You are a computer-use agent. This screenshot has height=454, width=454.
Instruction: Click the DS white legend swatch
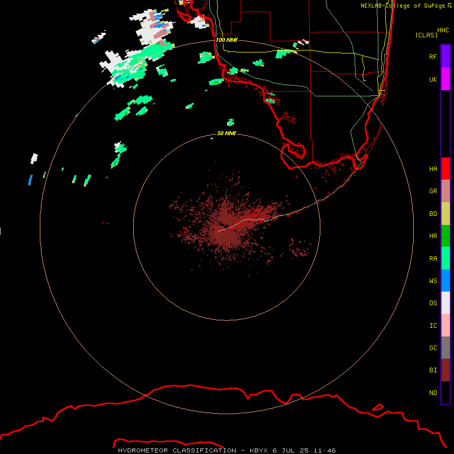click(x=445, y=303)
